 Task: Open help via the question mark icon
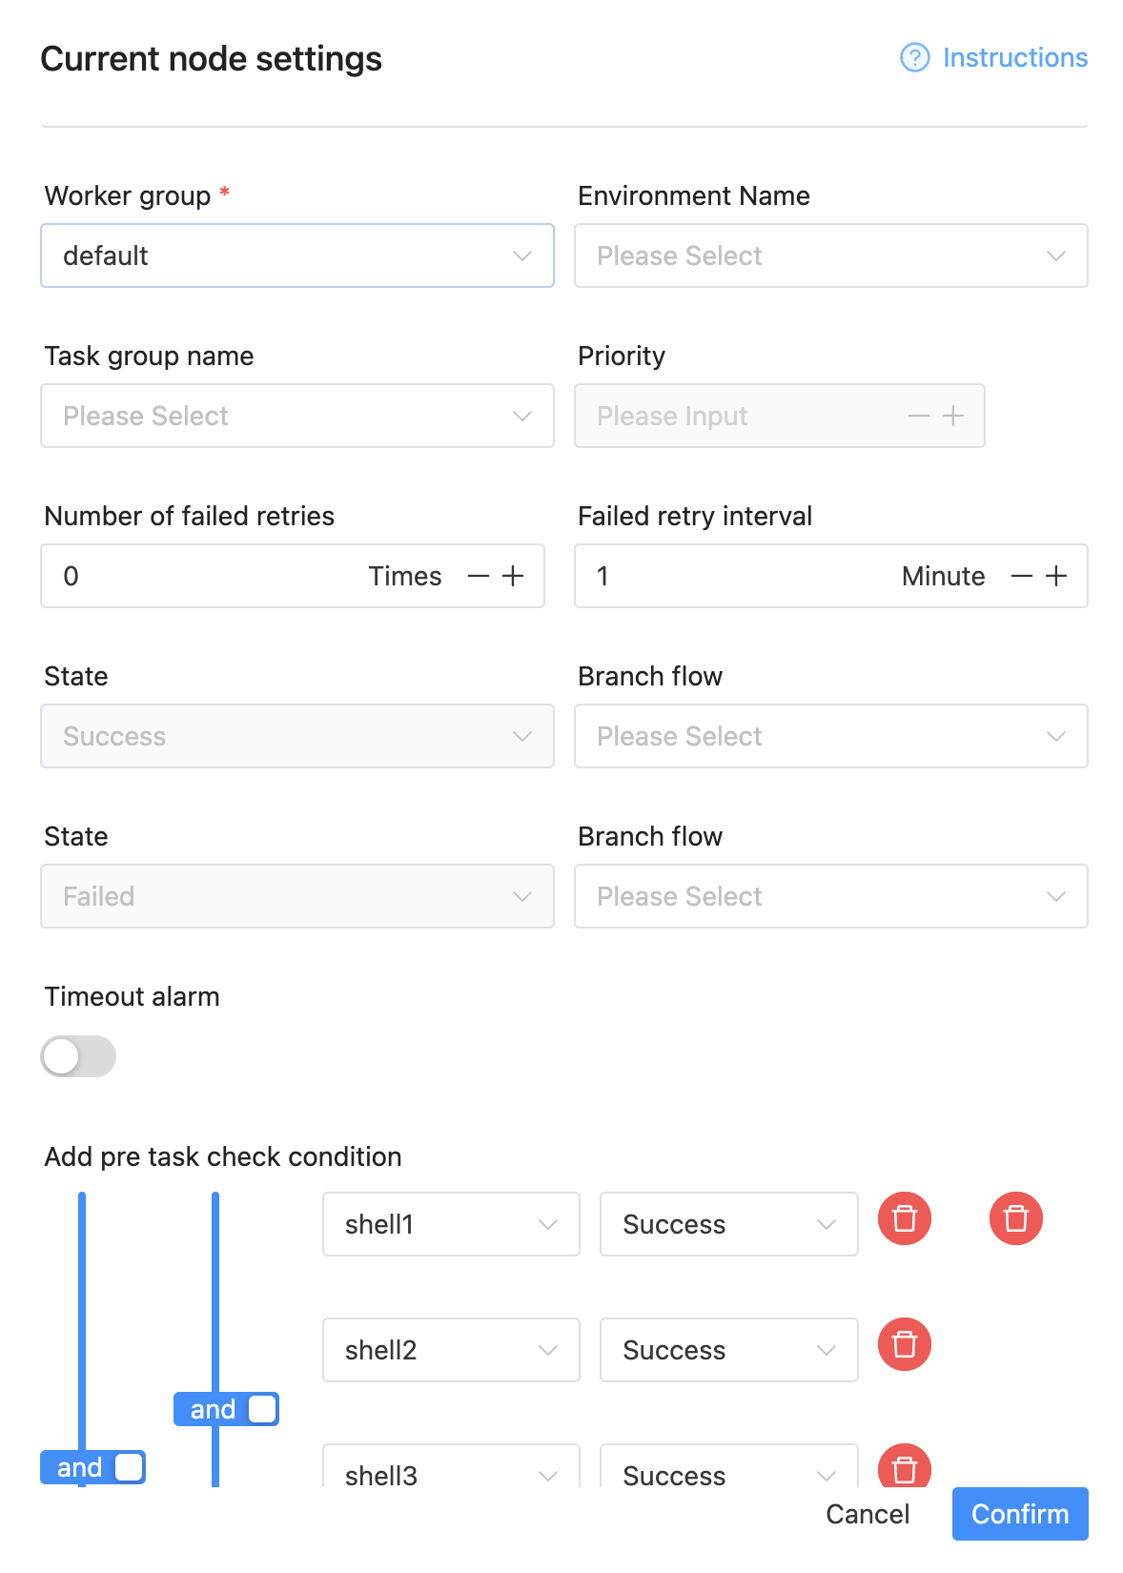point(913,57)
